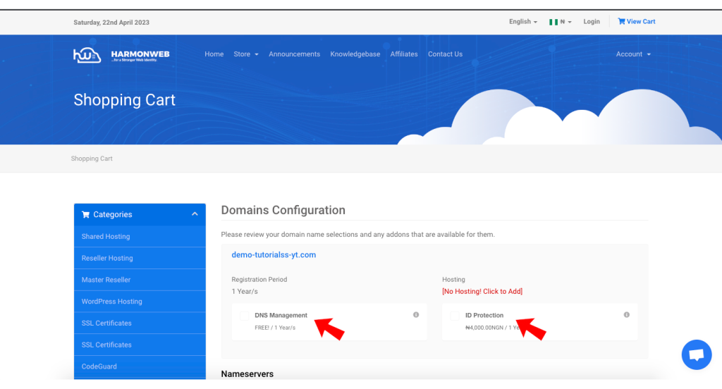Select Shared Hosting category
Viewport: 722px width, 389px height.
pyautogui.click(x=106, y=237)
